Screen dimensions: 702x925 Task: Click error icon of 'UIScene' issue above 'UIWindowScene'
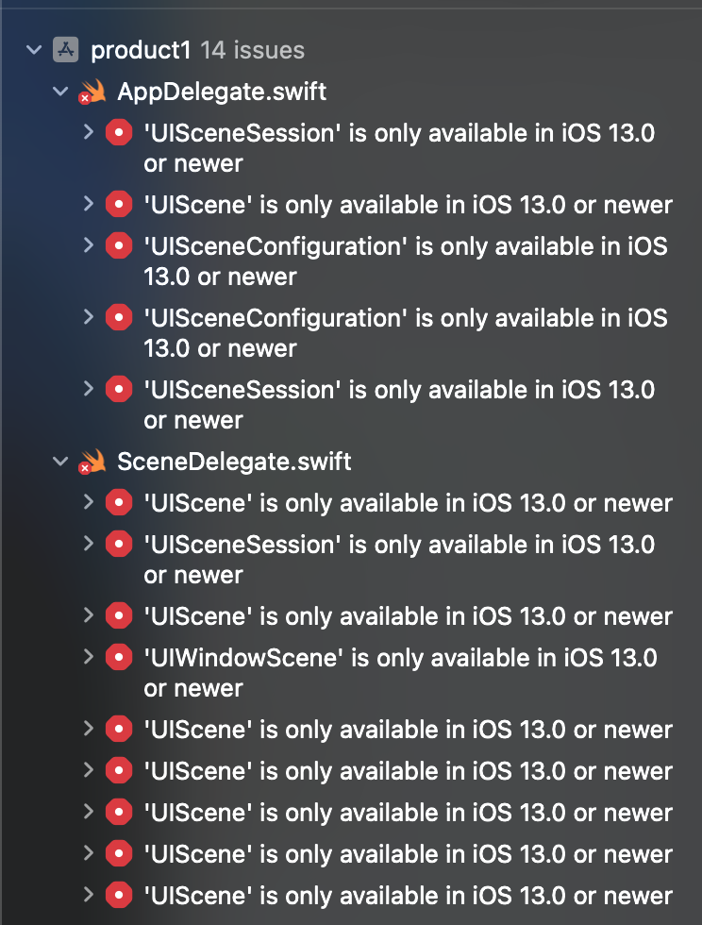point(119,616)
